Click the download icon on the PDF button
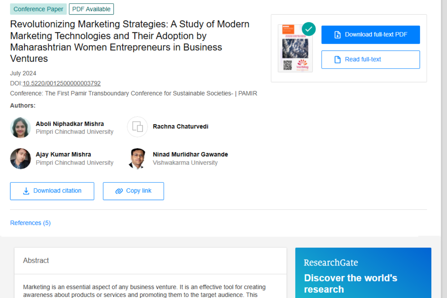Image resolution: width=447 pixels, height=298 pixels. 337,35
